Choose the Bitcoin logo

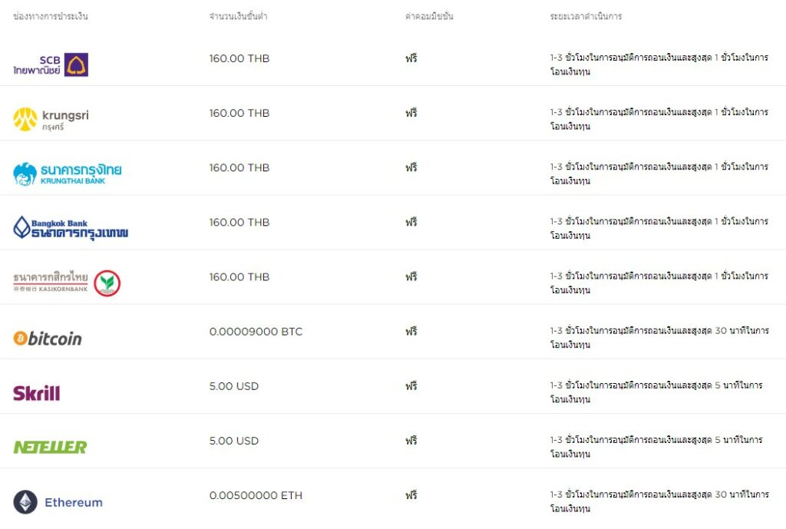[48, 339]
